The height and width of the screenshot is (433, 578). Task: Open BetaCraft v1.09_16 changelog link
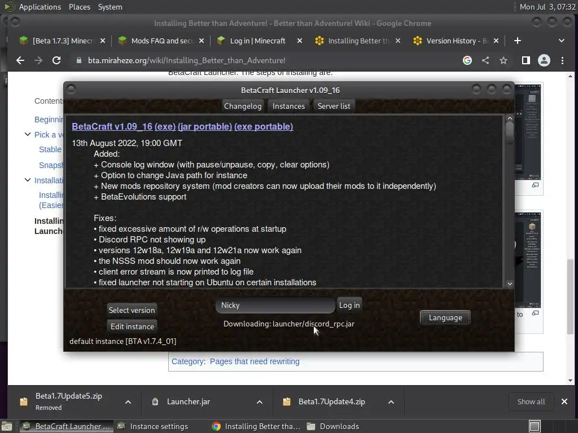[x=112, y=126]
